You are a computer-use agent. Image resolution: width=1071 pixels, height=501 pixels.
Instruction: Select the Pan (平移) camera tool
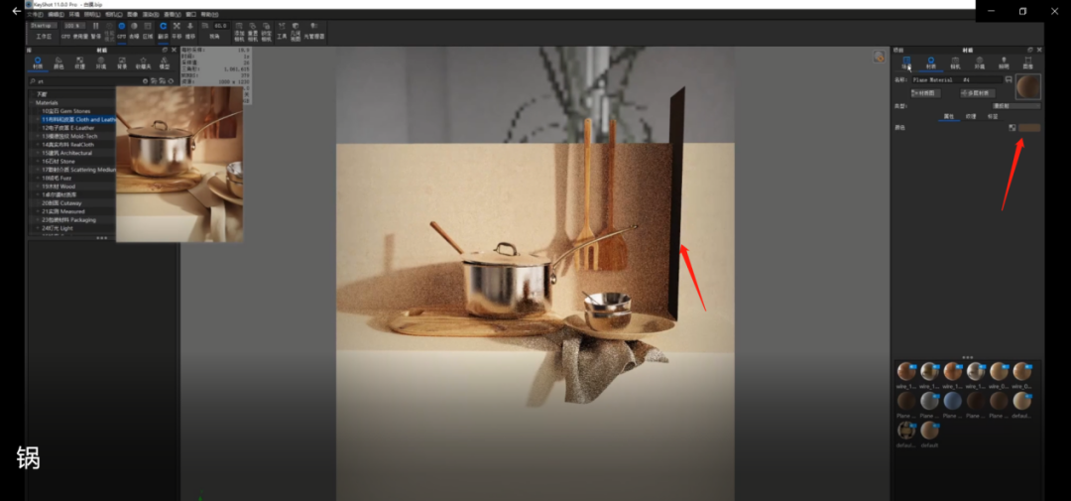point(177,30)
